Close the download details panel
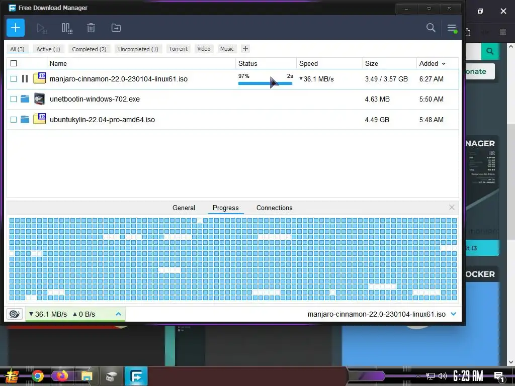Viewport: 515px width, 386px height. (452, 208)
